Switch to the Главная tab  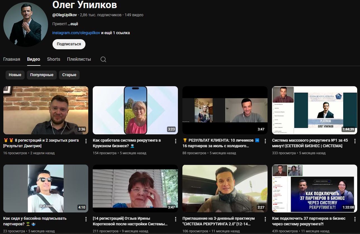(x=12, y=59)
